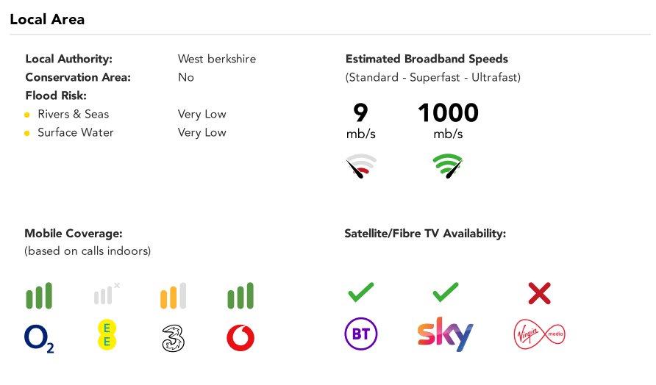Click the red slow-speed wifi gauge icon

pyautogui.click(x=361, y=166)
